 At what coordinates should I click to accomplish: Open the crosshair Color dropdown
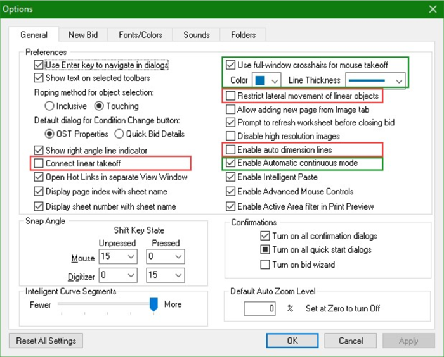click(266, 80)
